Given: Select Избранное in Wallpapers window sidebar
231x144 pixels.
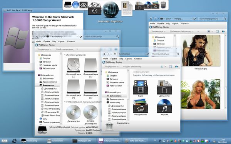Looking at the screenshot, I should [x=158, y=37].
